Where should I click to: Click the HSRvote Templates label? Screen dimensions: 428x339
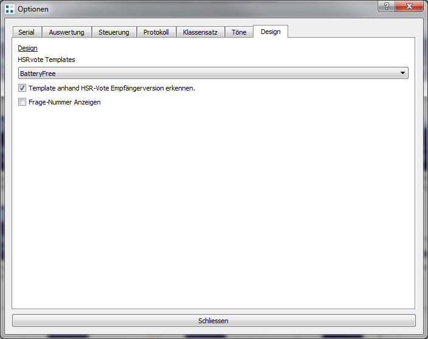point(46,60)
